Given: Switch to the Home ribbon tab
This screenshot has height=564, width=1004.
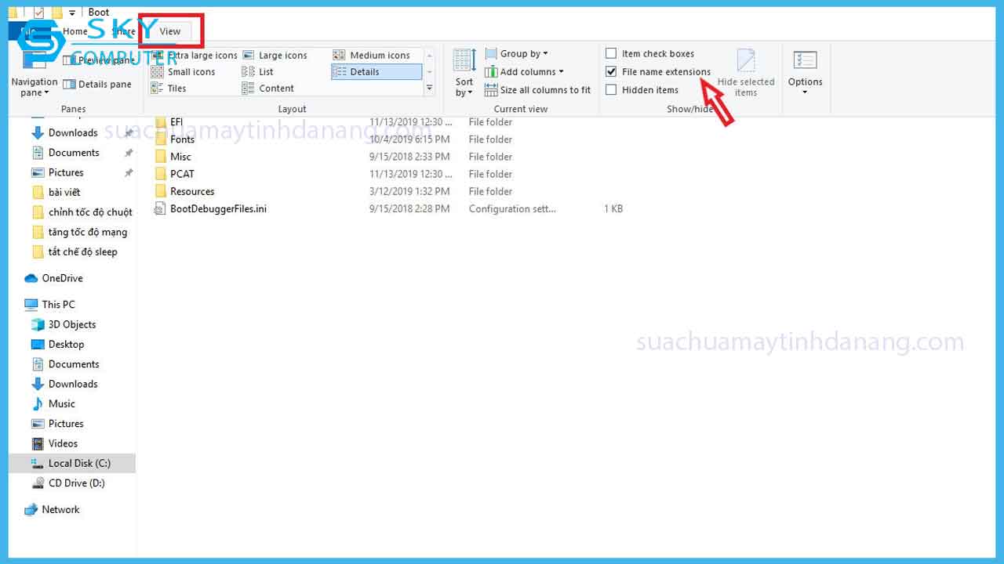Looking at the screenshot, I should pos(75,31).
